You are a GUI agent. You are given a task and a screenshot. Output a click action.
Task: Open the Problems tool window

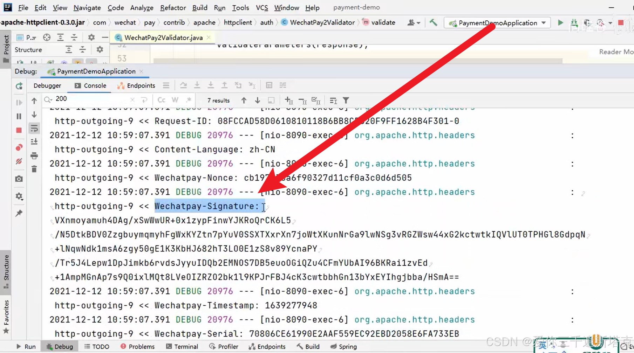[138, 346]
